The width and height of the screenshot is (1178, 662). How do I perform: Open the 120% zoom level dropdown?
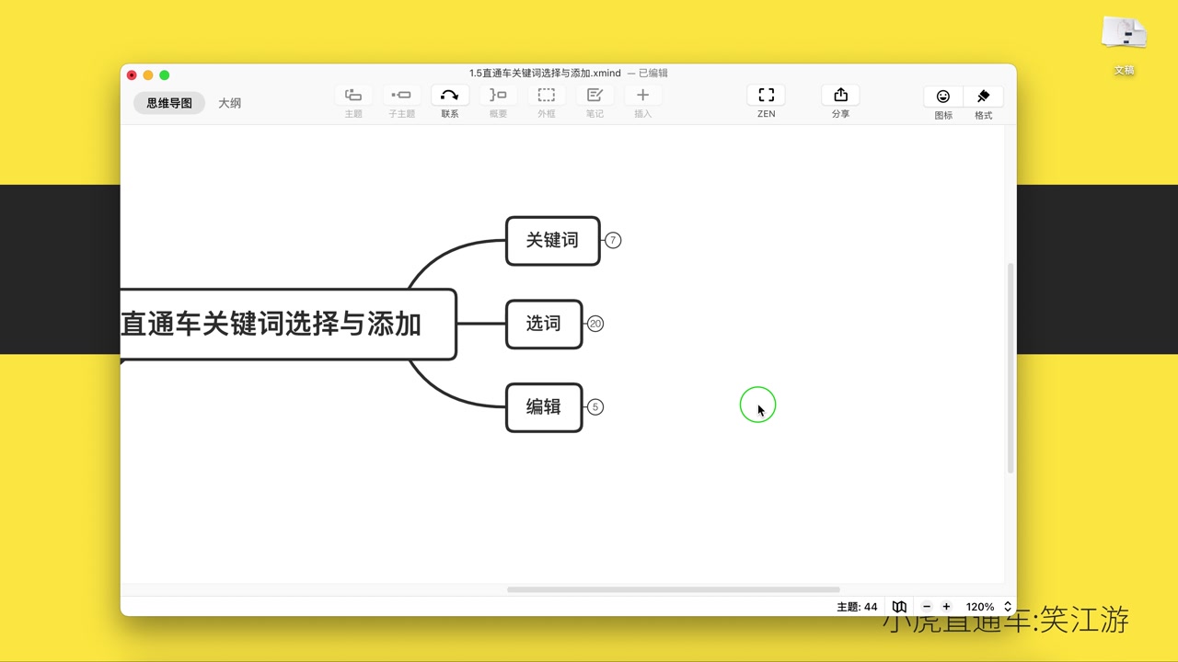click(988, 607)
